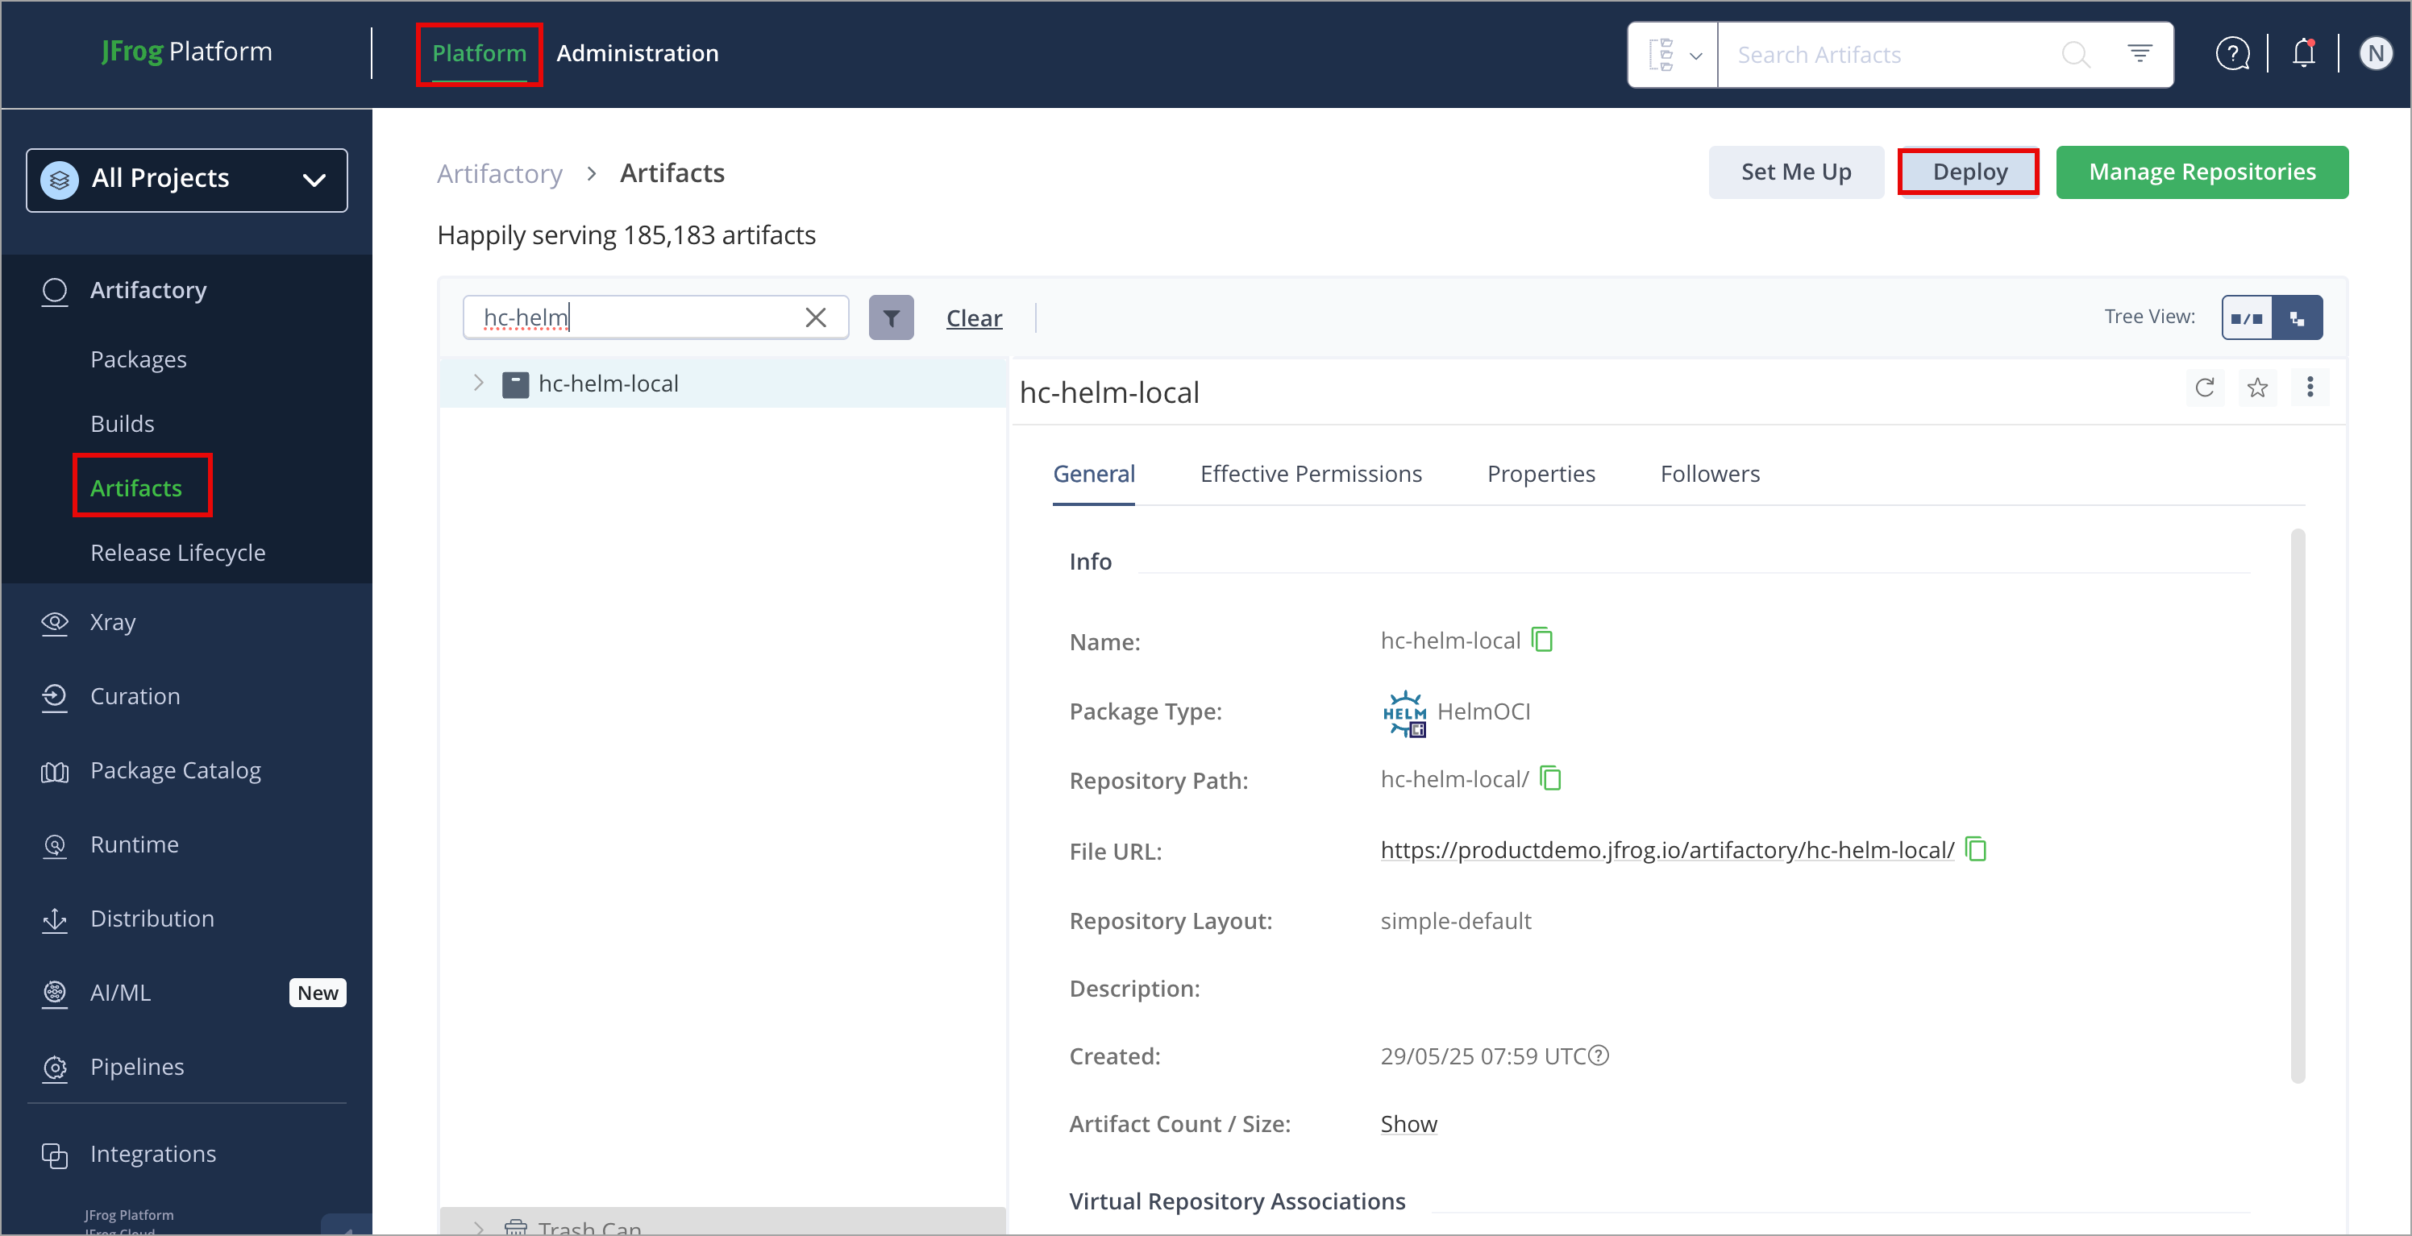Expand the hc-helm-local repository tree node

tap(479, 383)
